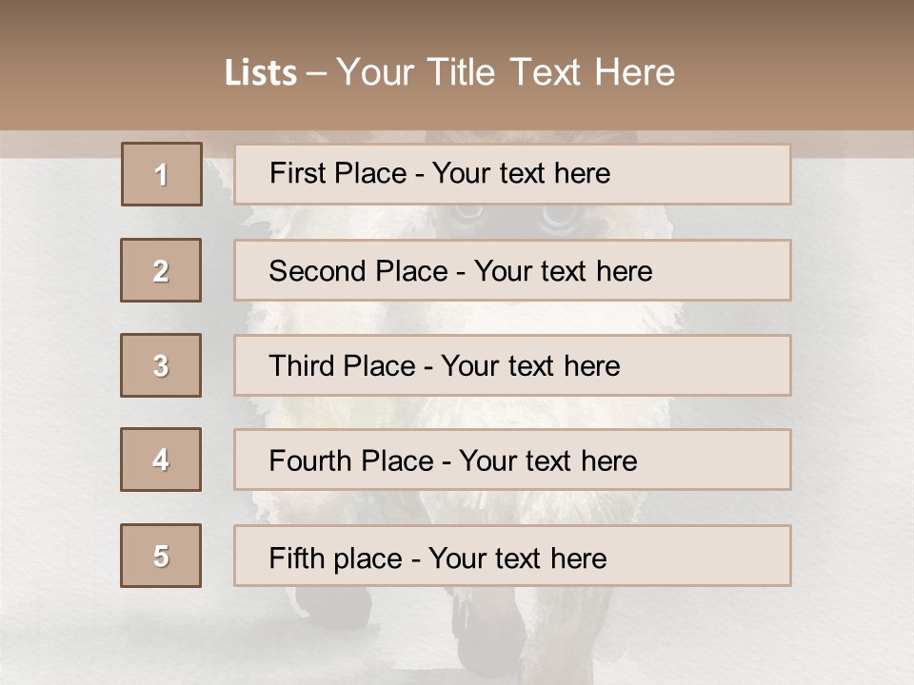Click 'Your text here' after First Place
The width and height of the screenshot is (914, 685).
(521, 173)
